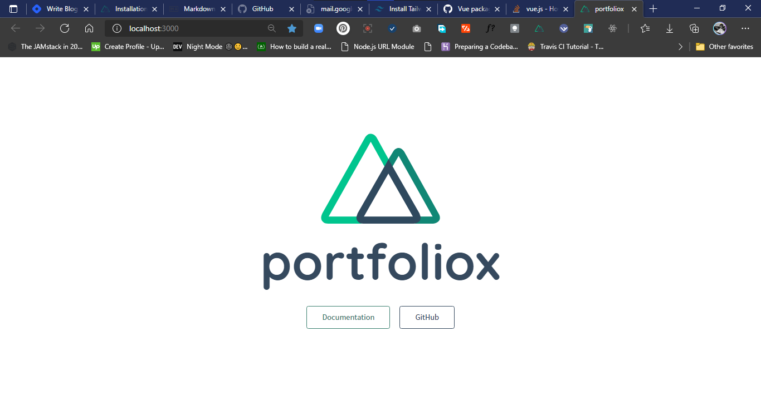
Task: Click the Pinterest extension icon
Action: tap(343, 28)
